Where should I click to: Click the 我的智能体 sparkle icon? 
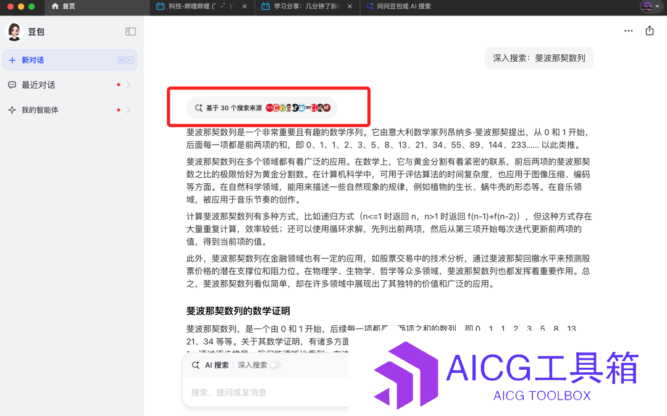tap(12, 110)
